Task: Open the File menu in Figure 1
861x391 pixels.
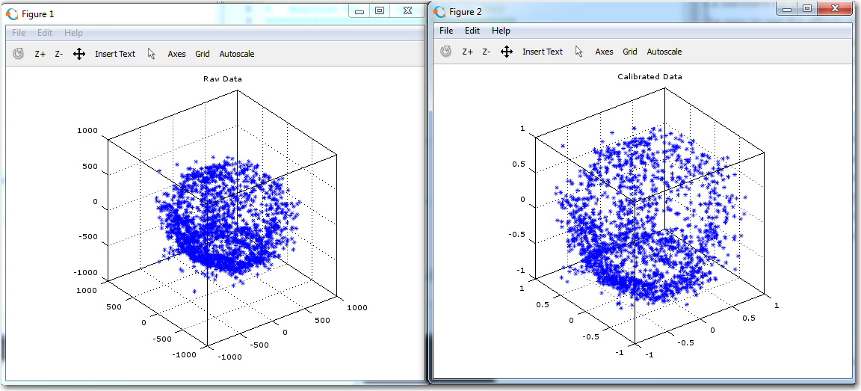Action: [x=19, y=33]
